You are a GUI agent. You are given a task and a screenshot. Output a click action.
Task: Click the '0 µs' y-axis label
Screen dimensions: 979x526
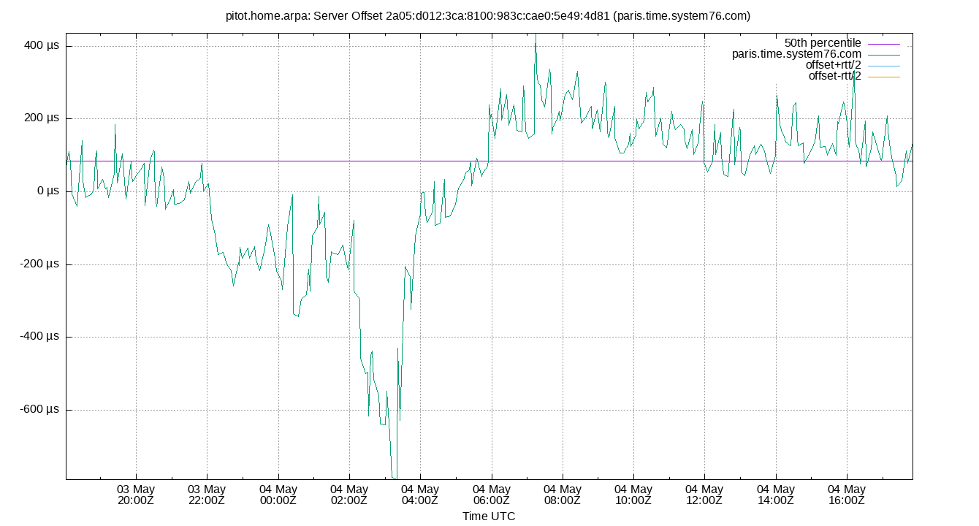pos(47,191)
